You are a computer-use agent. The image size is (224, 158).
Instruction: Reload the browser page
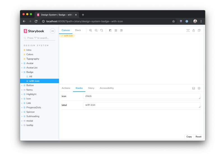[x=36, y=21]
